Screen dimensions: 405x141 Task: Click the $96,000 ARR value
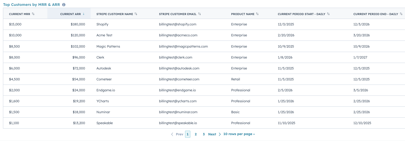[x=79, y=57]
